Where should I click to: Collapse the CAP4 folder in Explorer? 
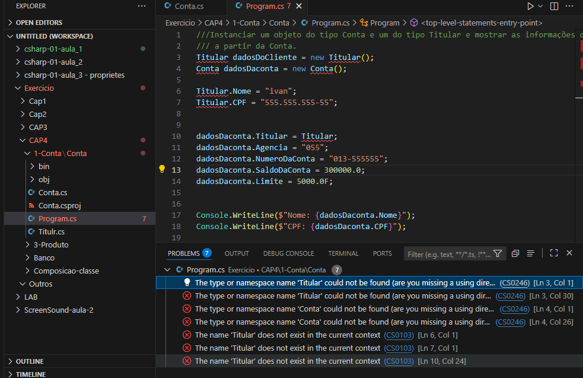click(38, 140)
